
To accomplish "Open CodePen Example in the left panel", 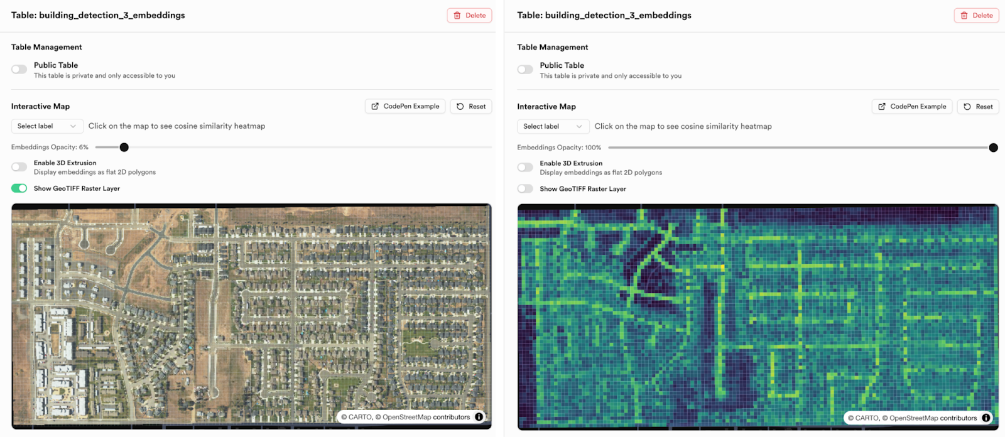I will (x=405, y=106).
